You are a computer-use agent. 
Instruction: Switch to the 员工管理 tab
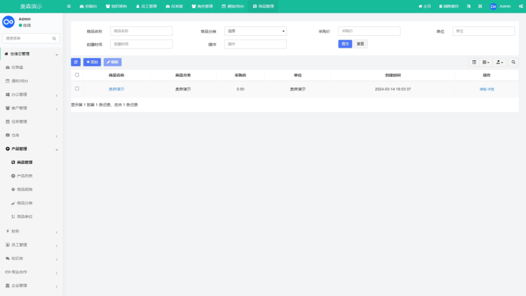[146, 6]
